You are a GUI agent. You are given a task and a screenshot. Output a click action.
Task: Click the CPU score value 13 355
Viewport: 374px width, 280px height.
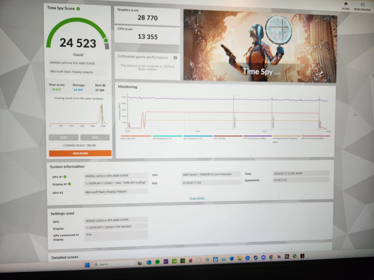coord(148,37)
